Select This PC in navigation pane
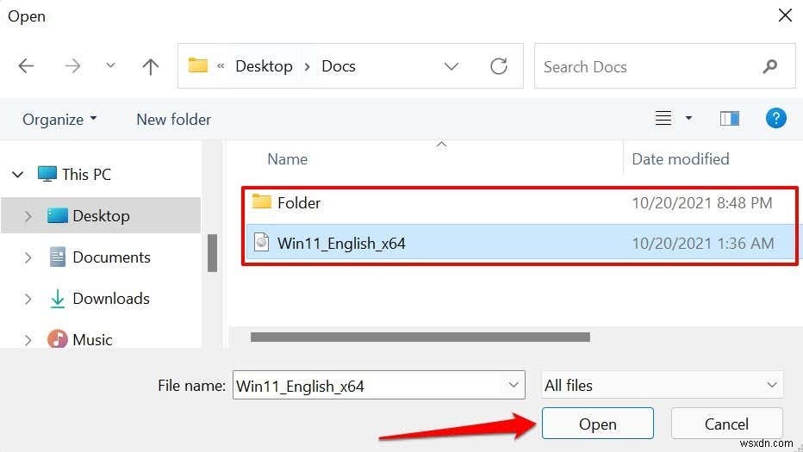803x452 pixels. click(x=86, y=175)
